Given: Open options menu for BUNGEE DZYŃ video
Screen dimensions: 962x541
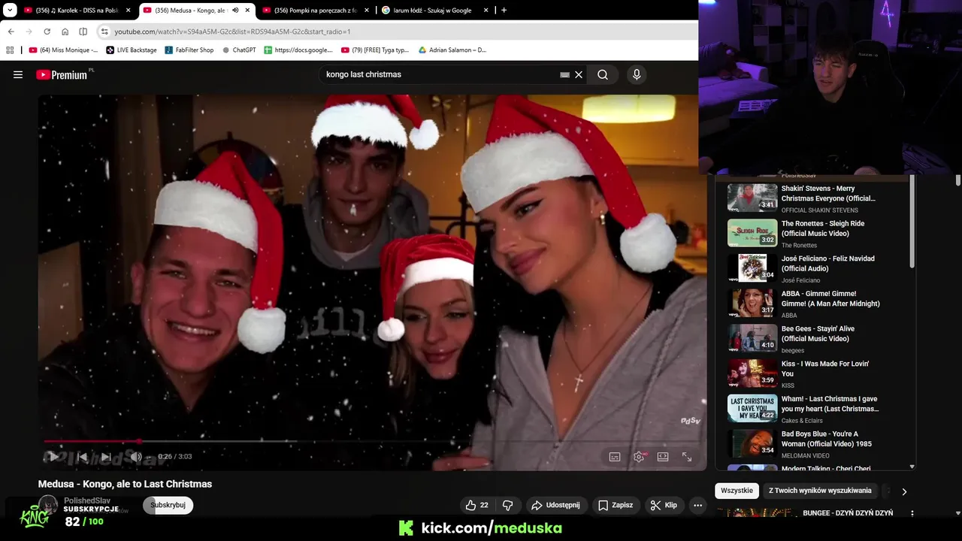Looking at the screenshot, I should 912,514.
